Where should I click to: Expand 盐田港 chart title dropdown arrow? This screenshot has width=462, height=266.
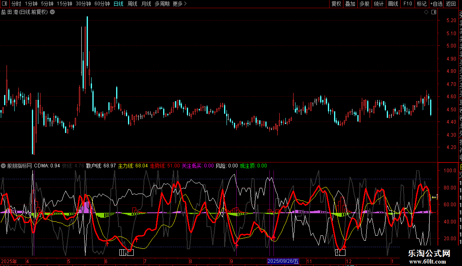tap(52, 12)
